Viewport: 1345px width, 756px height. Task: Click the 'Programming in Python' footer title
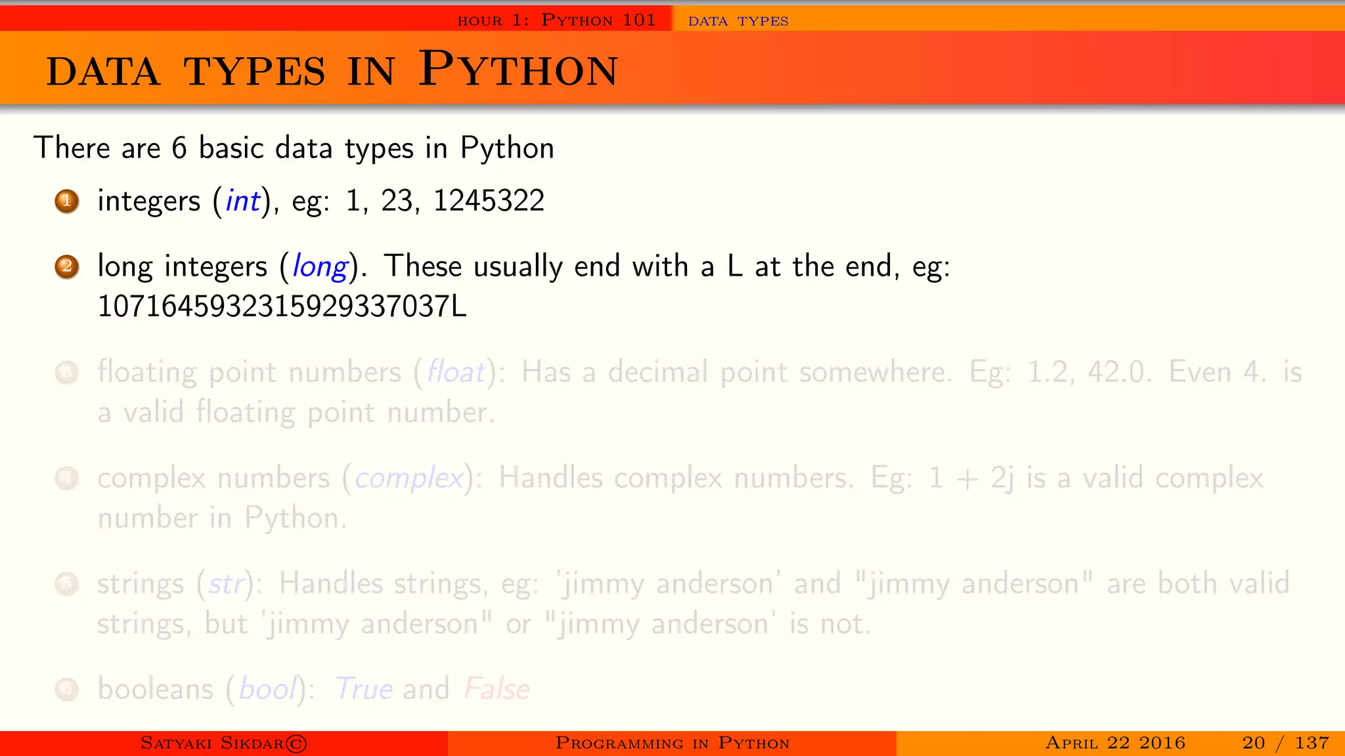click(672, 743)
